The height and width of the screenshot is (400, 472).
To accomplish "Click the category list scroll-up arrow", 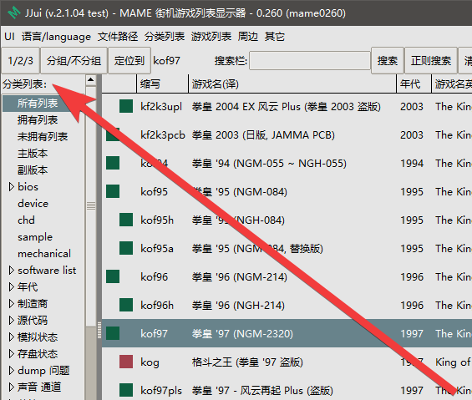I will (x=90, y=80).
